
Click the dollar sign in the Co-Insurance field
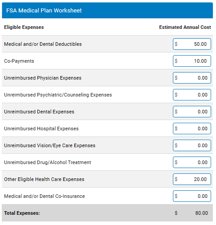coord(176,196)
